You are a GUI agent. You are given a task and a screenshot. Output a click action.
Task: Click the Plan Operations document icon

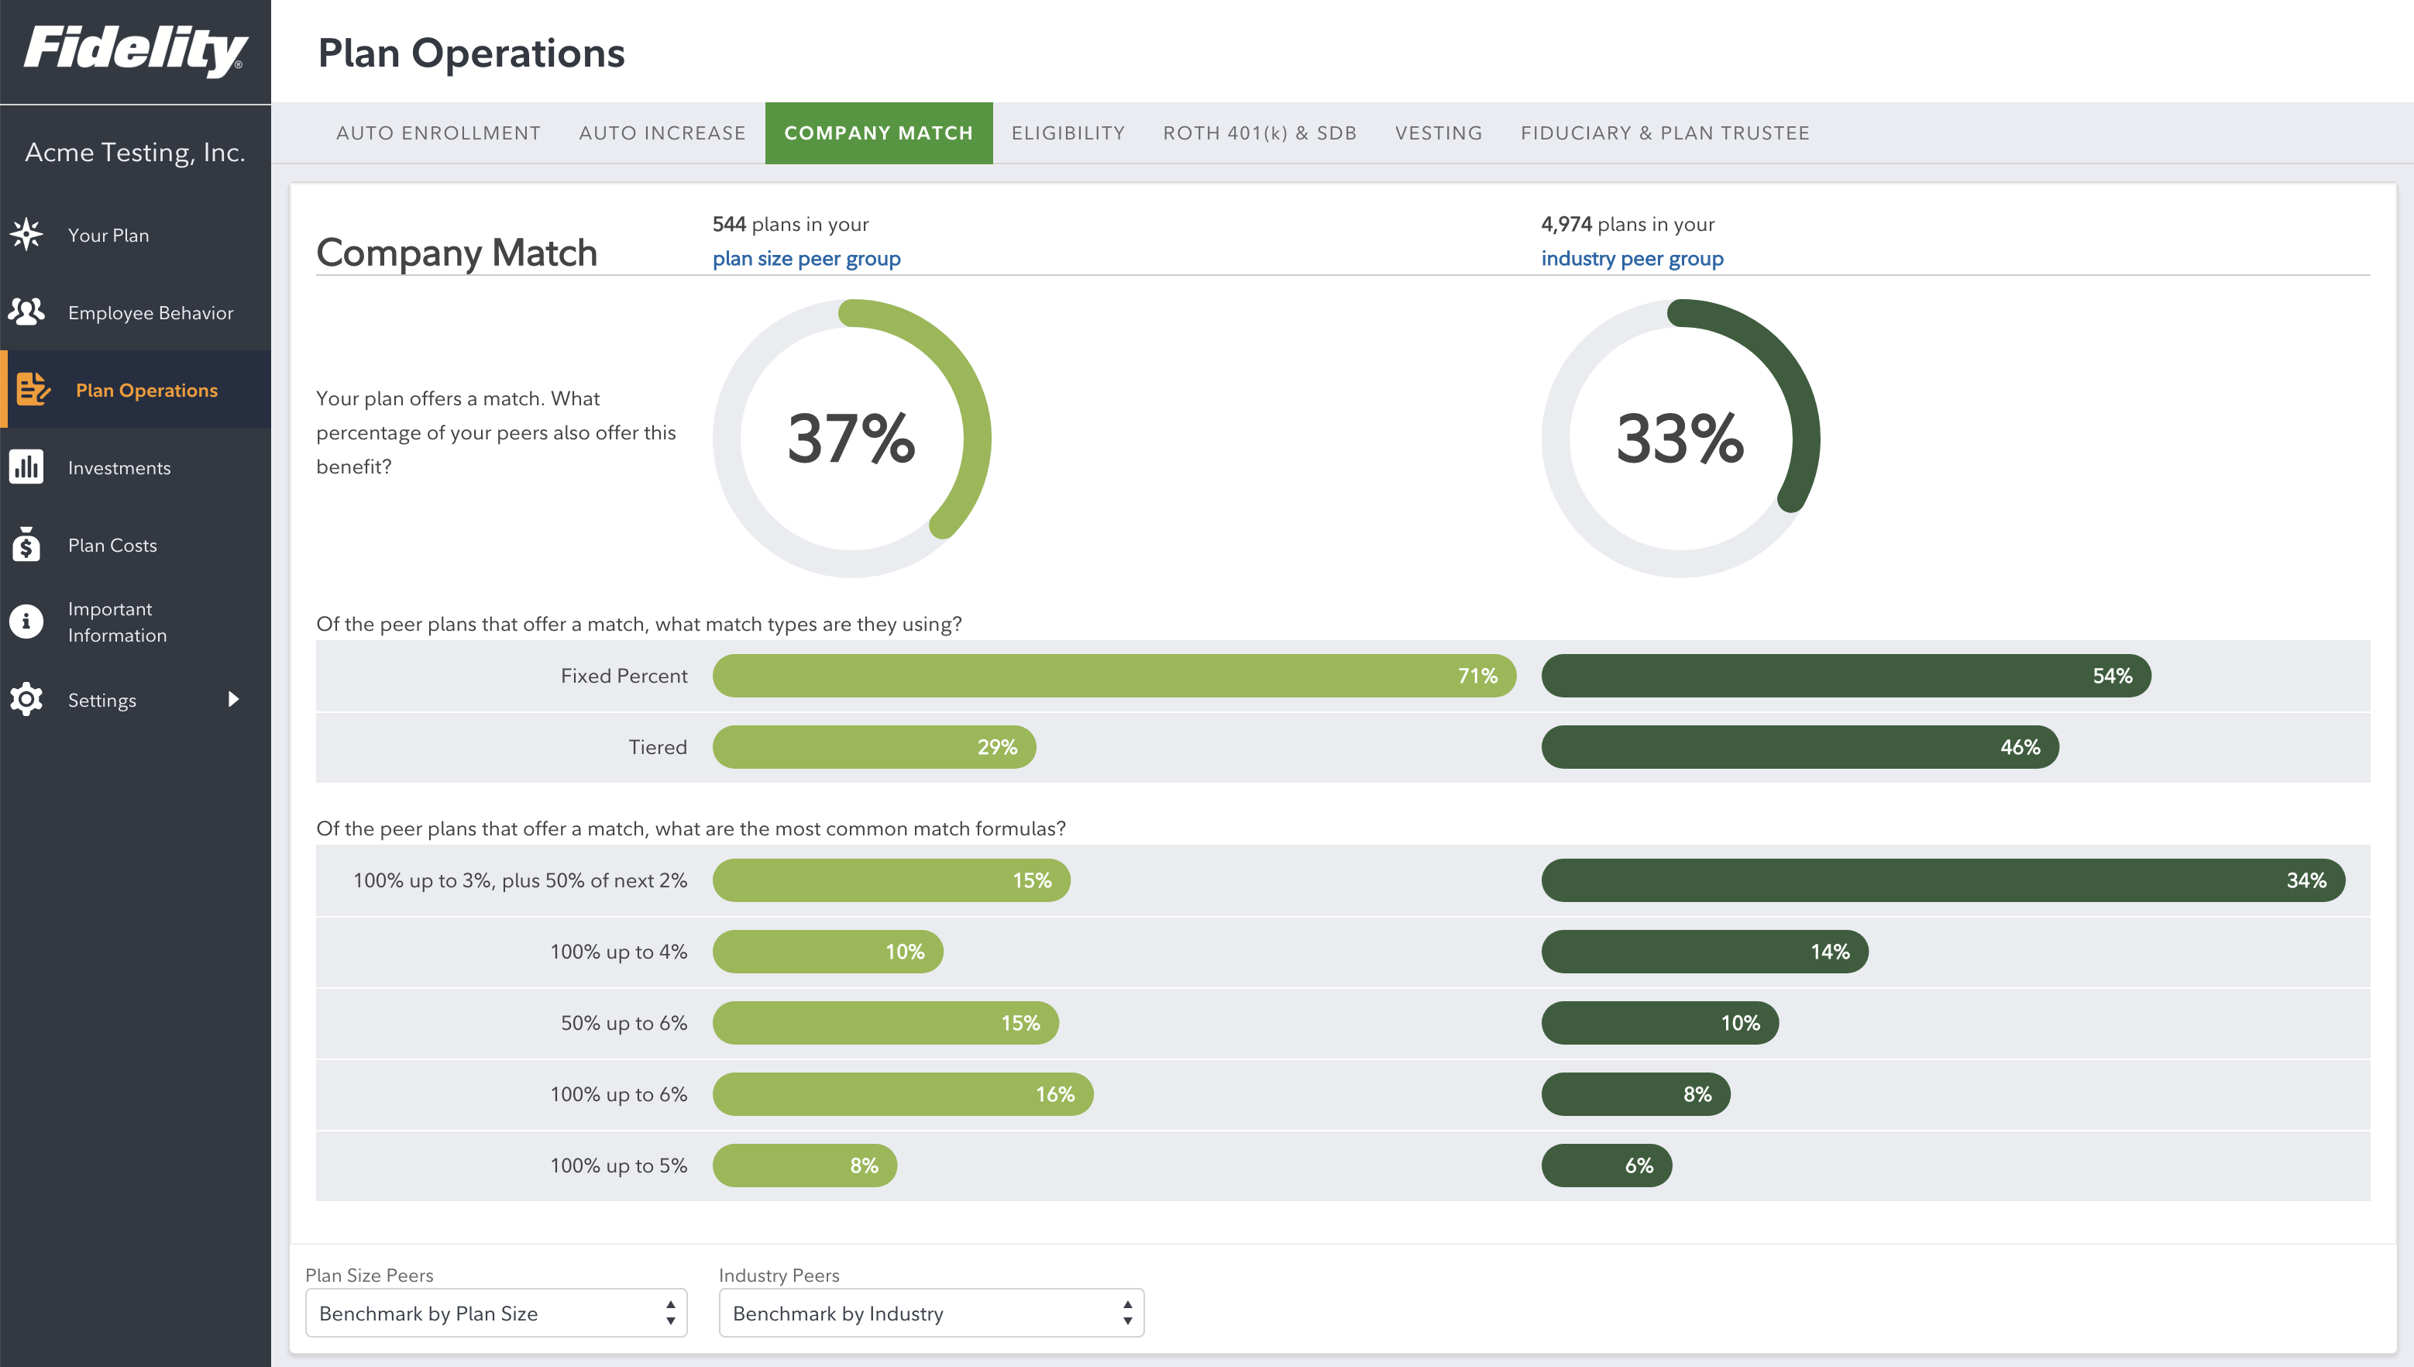click(x=34, y=389)
